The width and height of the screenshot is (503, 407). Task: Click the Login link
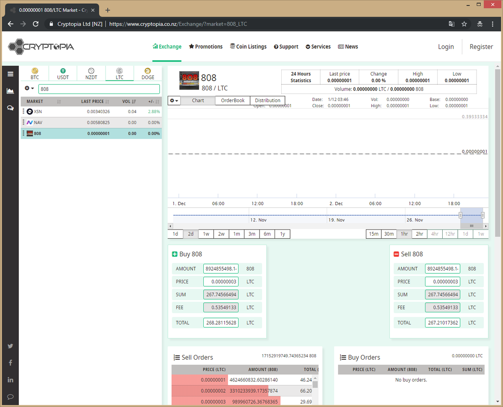[x=446, y=46]
